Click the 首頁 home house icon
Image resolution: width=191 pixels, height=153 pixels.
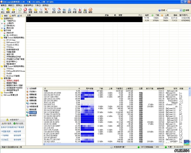[59, 10]
